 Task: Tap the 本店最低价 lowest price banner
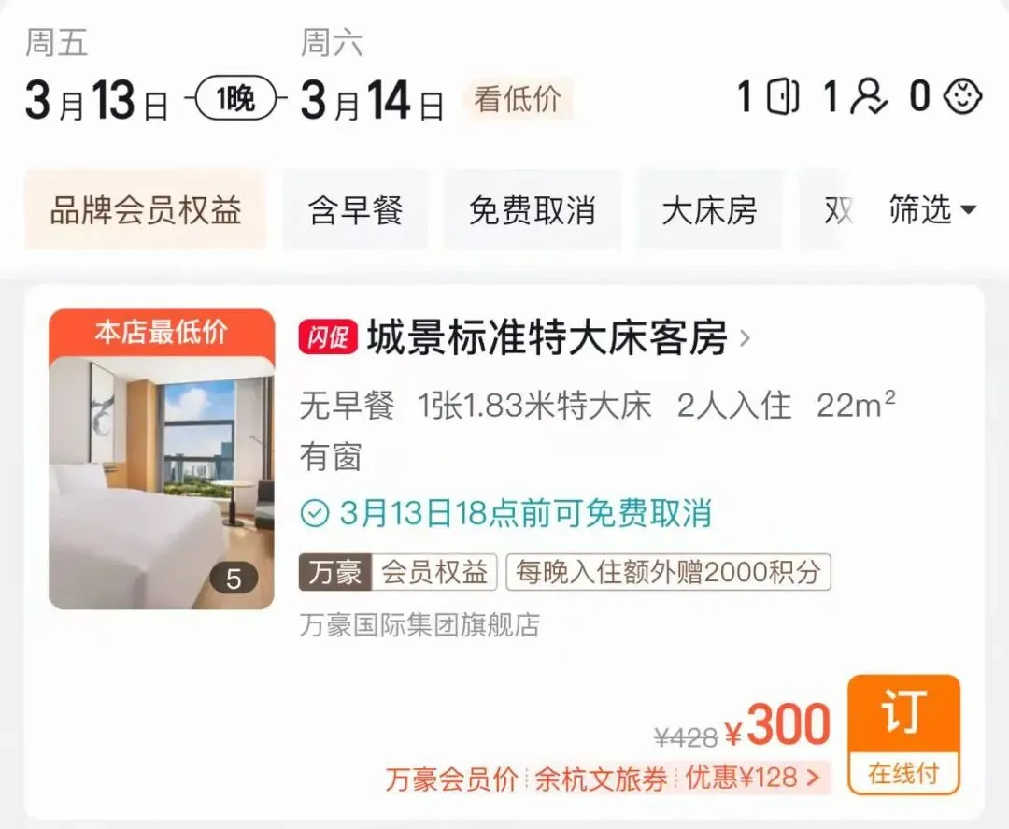[162, 333]
